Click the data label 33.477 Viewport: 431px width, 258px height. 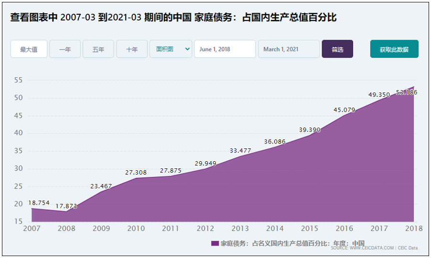[x=240, y=151]
